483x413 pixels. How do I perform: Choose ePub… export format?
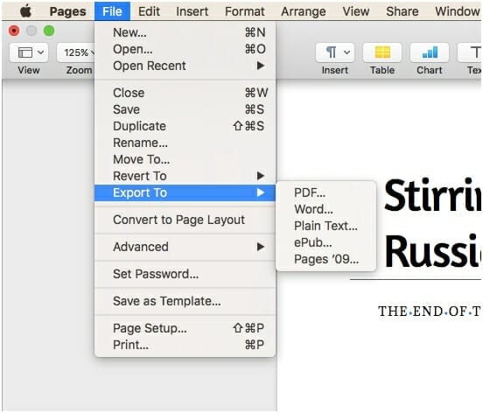[312, 242]
